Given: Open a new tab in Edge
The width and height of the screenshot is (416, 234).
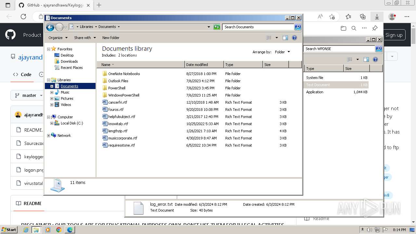Looking at the screenshot, I should point(99,5).
